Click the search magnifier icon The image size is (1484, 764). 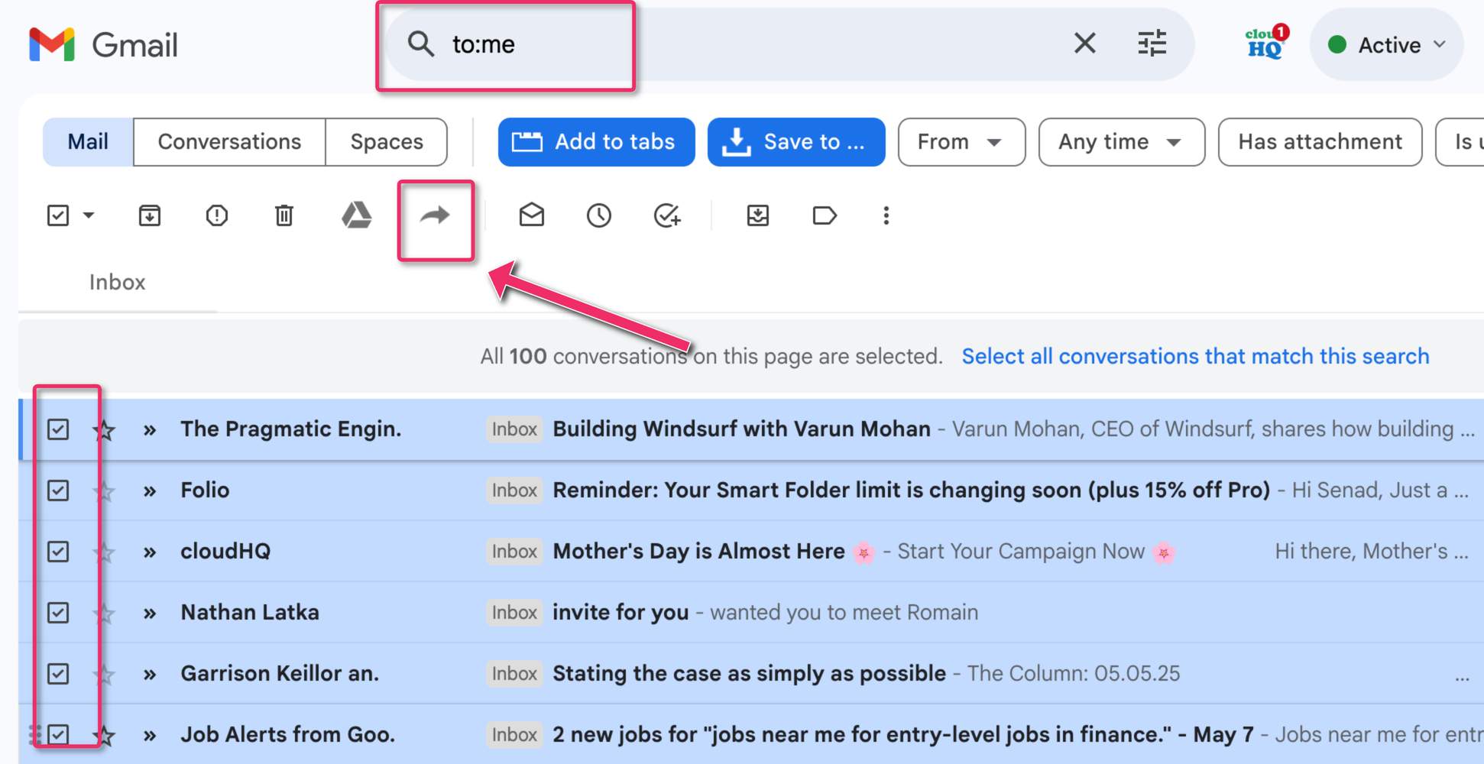pos(420,44)
